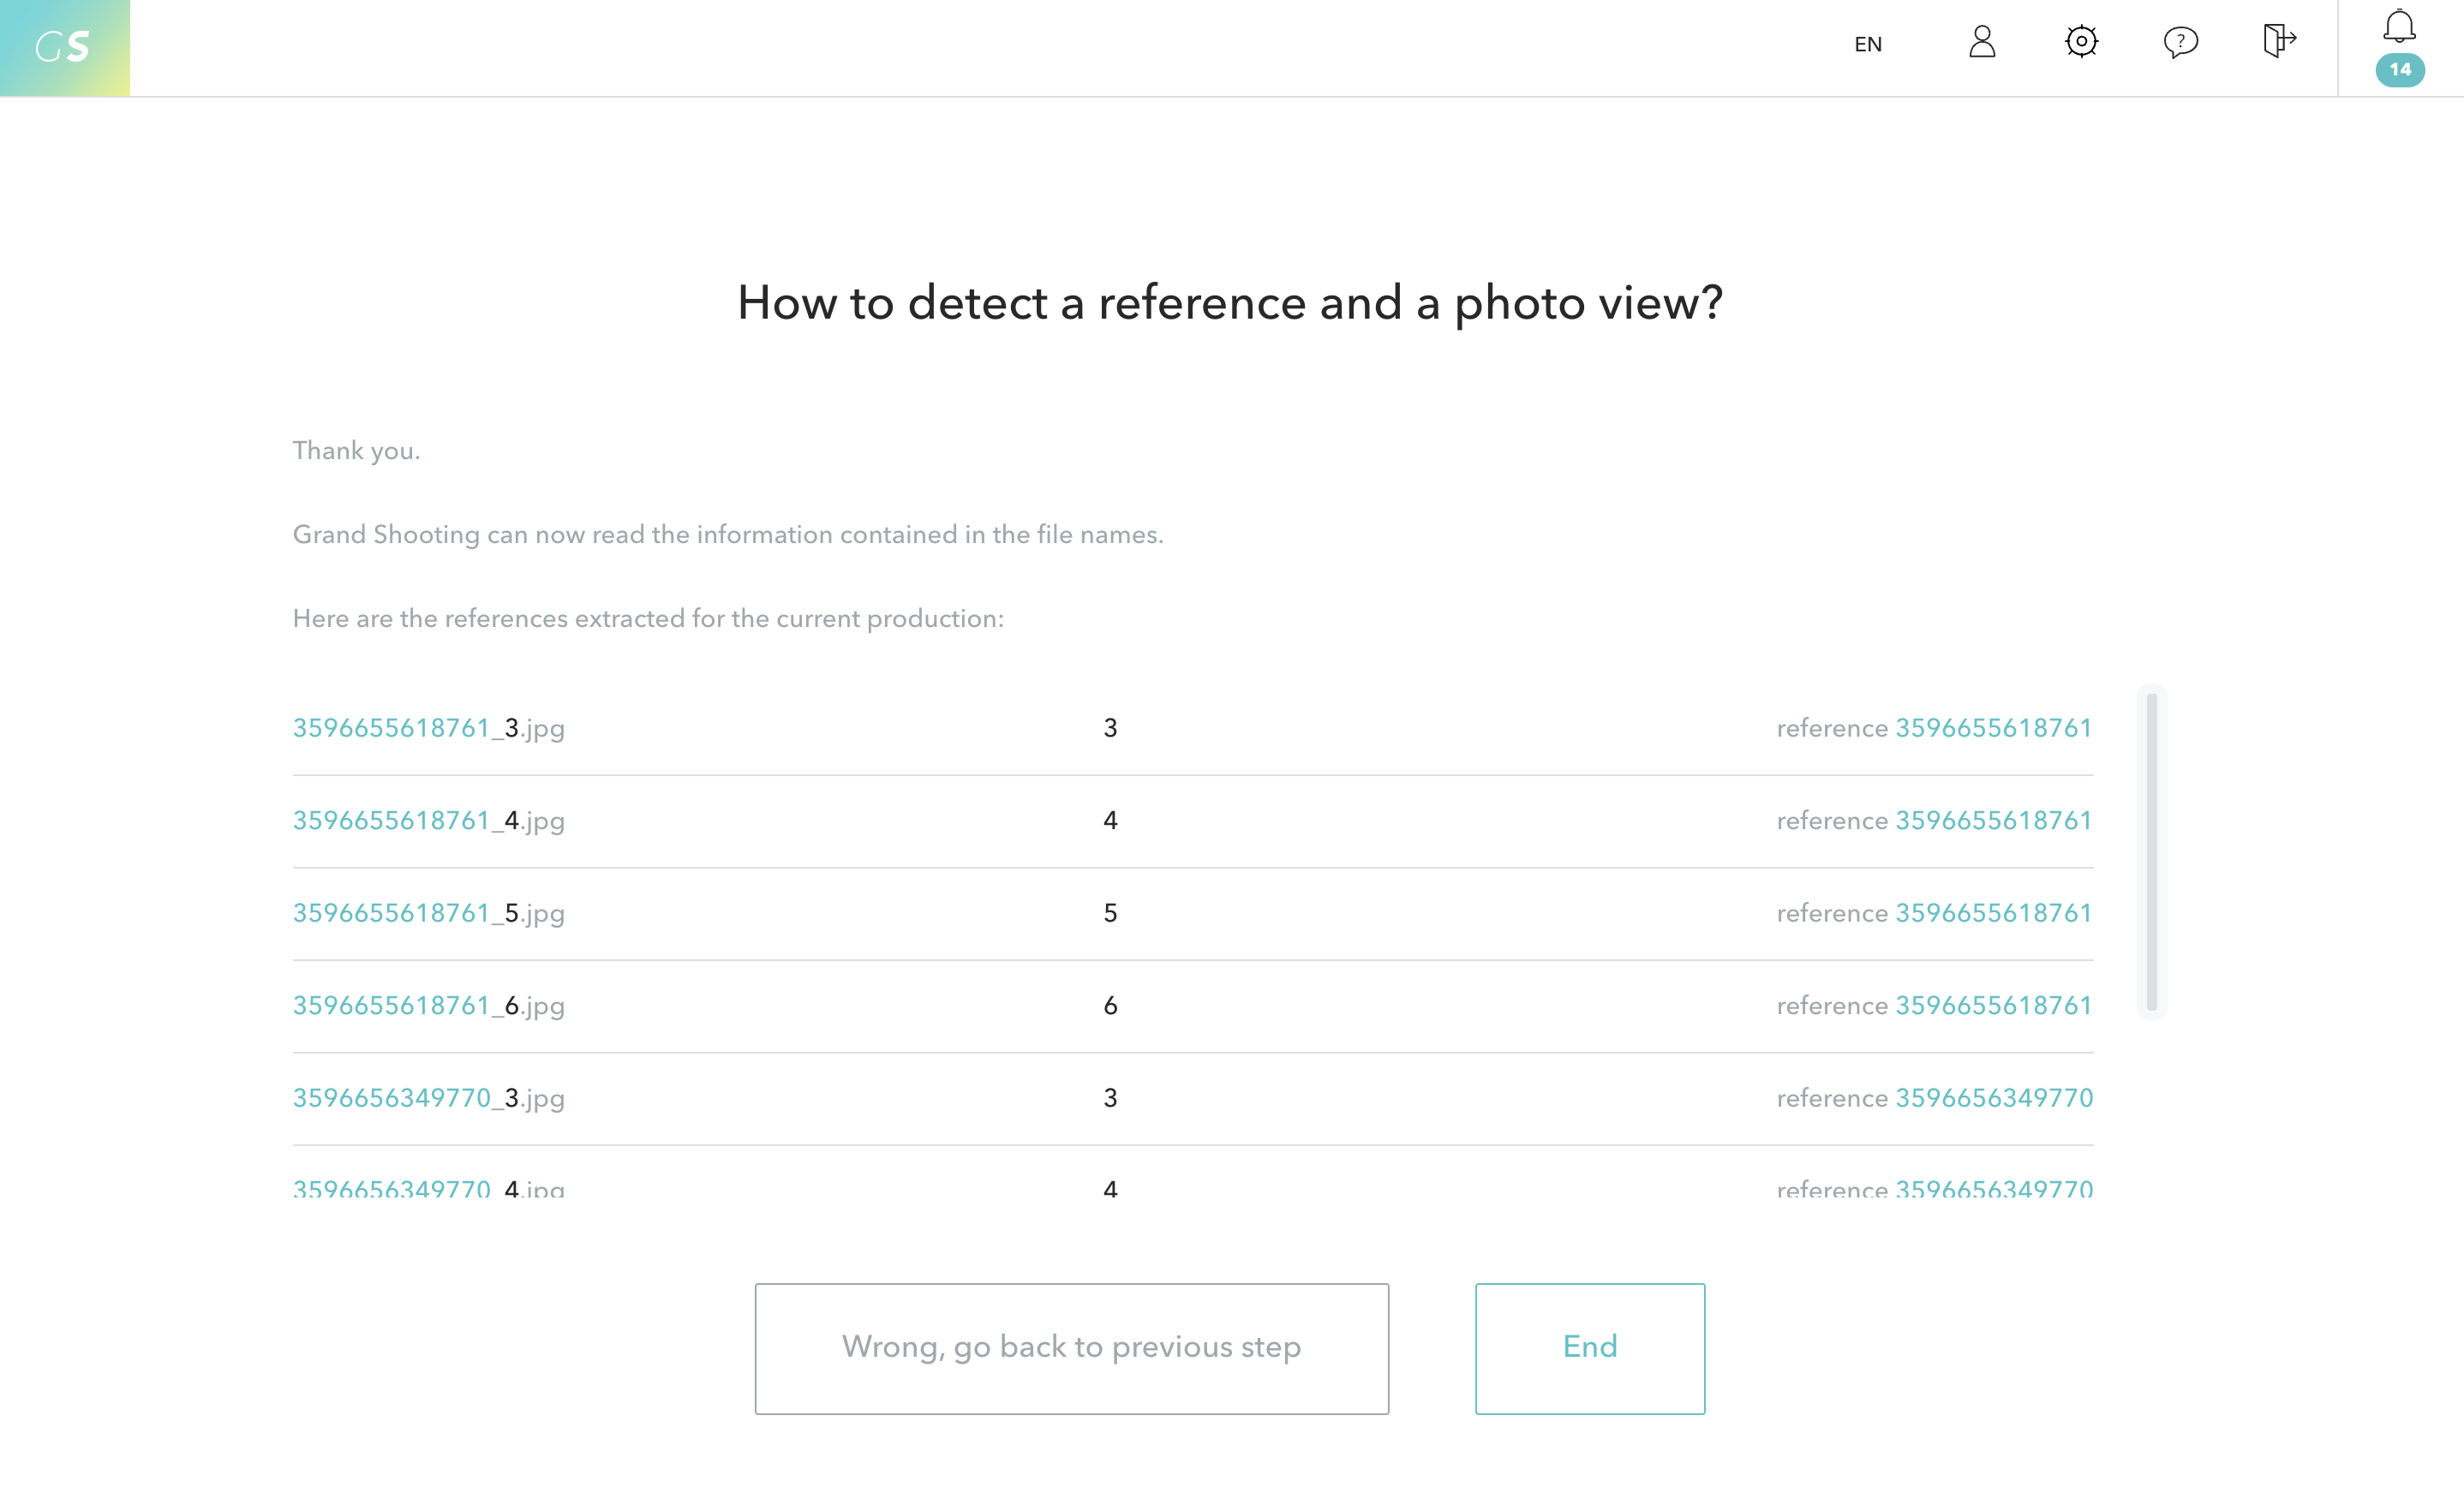This screenshot has width=2464, height=1487.
Task: Open settings via the gear icon
Action: (x=2080, y=42)
